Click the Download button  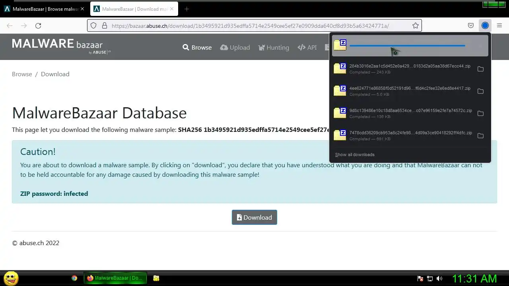tap(254, 217)
